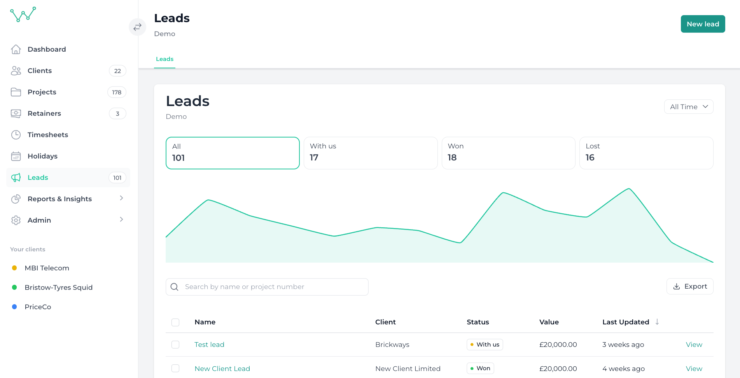This screenshot has height=378, width=740.
Task: Click the Holidays calendar icon
Action: 16,156
